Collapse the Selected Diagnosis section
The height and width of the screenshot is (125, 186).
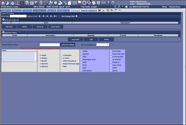click(x=3, y=20)
